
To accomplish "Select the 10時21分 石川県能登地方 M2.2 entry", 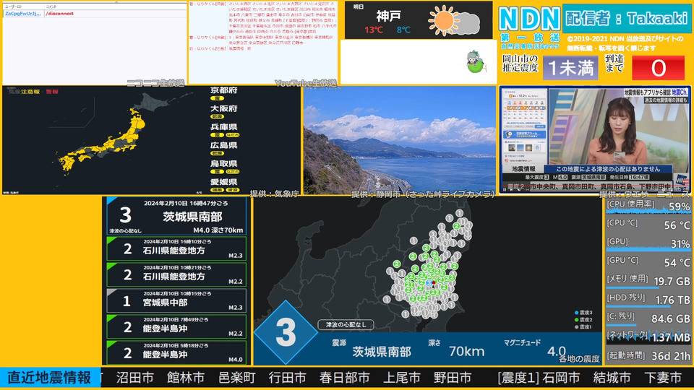I will (176, 274).
